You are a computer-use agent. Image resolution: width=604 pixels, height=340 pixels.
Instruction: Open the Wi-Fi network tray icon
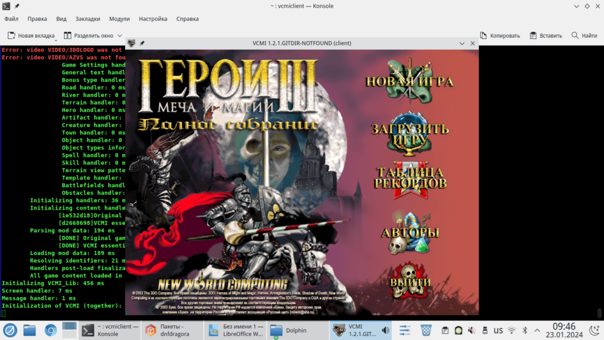[511, 331]
